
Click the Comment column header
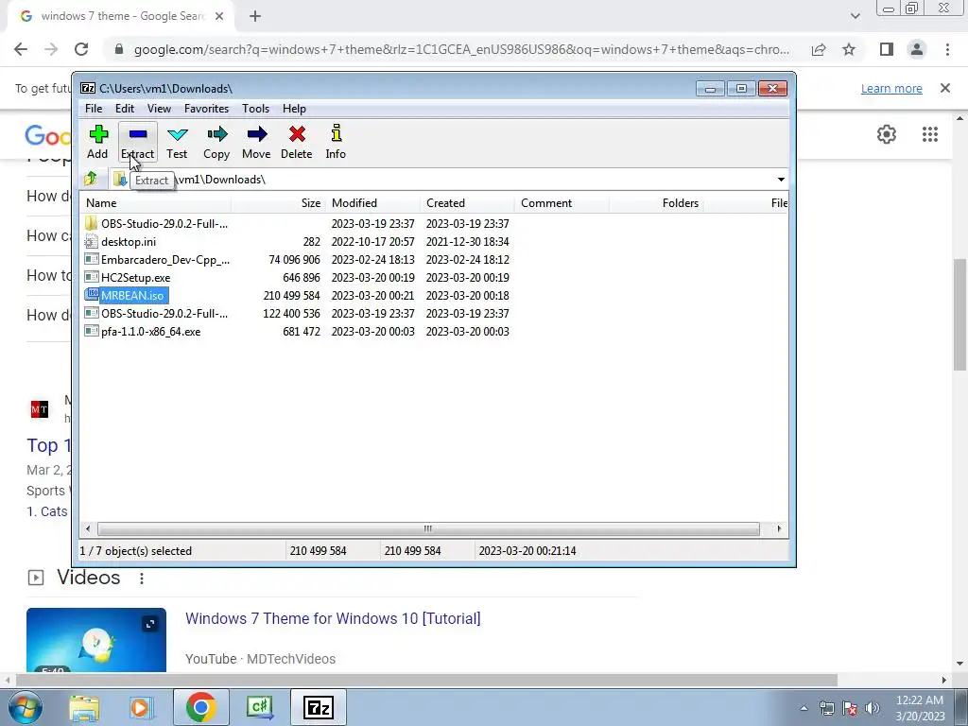562,203
